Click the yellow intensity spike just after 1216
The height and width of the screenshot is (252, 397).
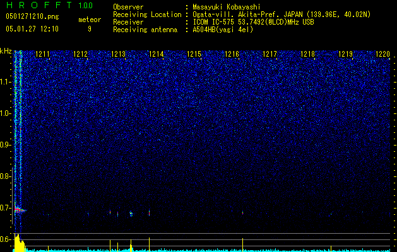coord(242,244)
